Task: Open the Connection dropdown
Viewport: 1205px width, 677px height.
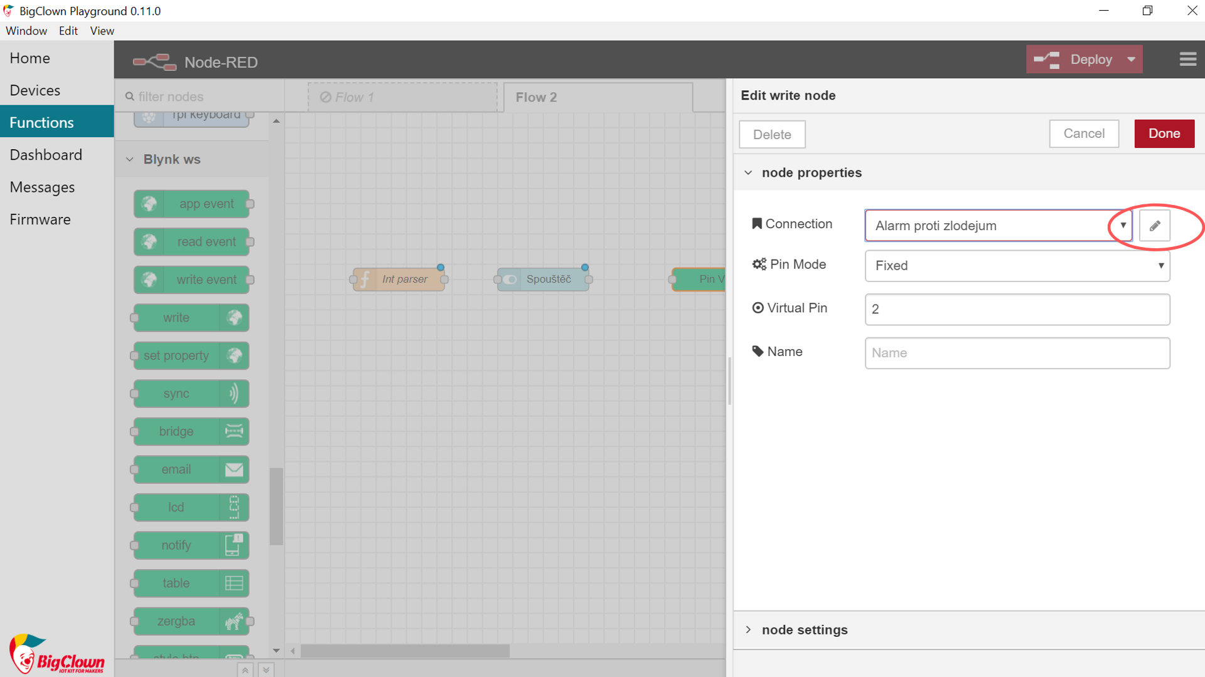Action: 998,226
